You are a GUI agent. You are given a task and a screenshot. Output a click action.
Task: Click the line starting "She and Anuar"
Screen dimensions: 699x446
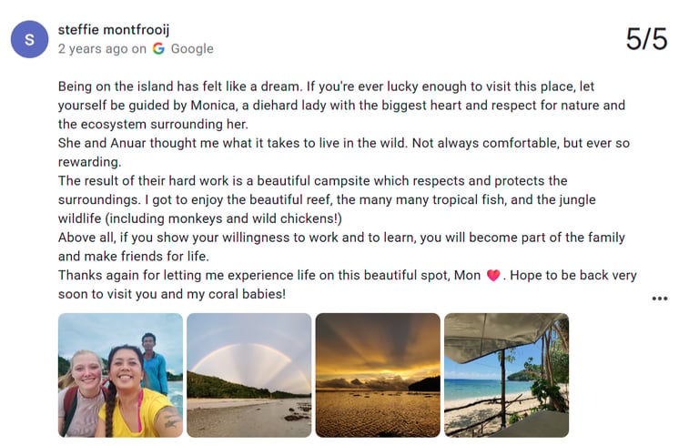point(344,143)
